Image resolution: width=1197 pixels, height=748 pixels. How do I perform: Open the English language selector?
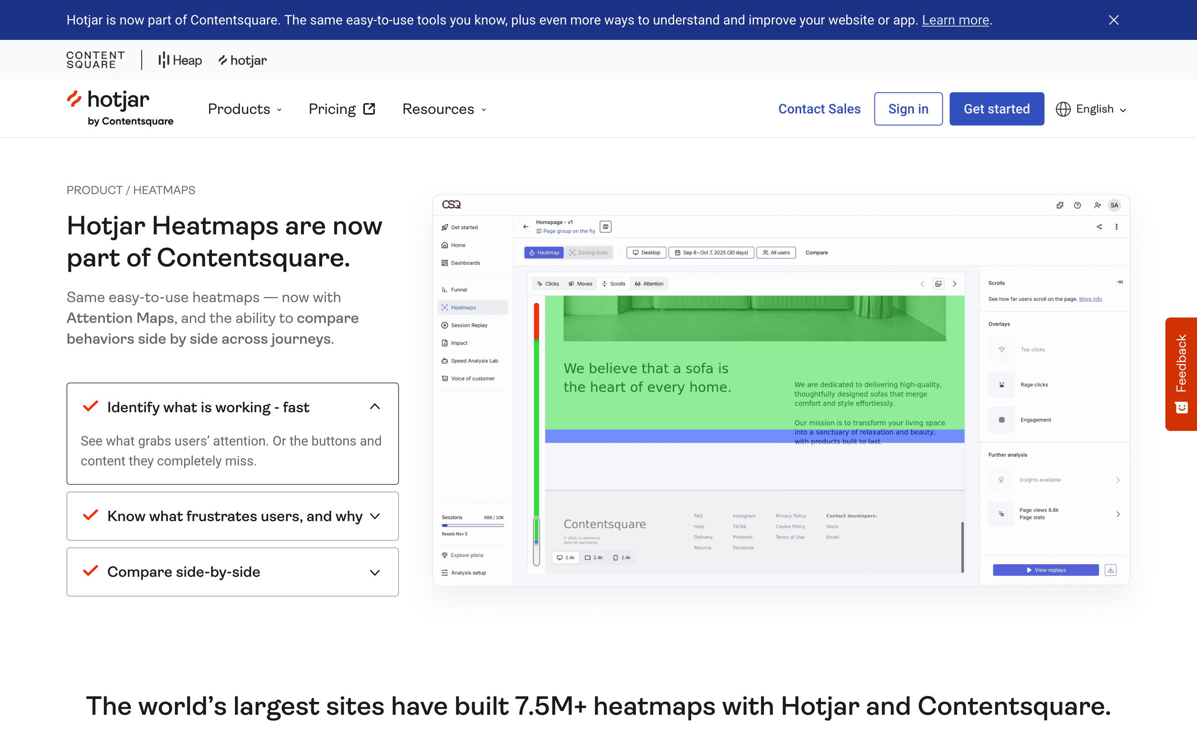pyautogui.click(x=1091, y=109)
